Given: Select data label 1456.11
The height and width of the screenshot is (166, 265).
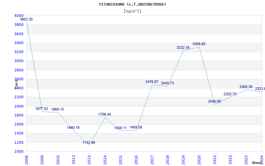Looking at the screenshot, I should 120,128.
